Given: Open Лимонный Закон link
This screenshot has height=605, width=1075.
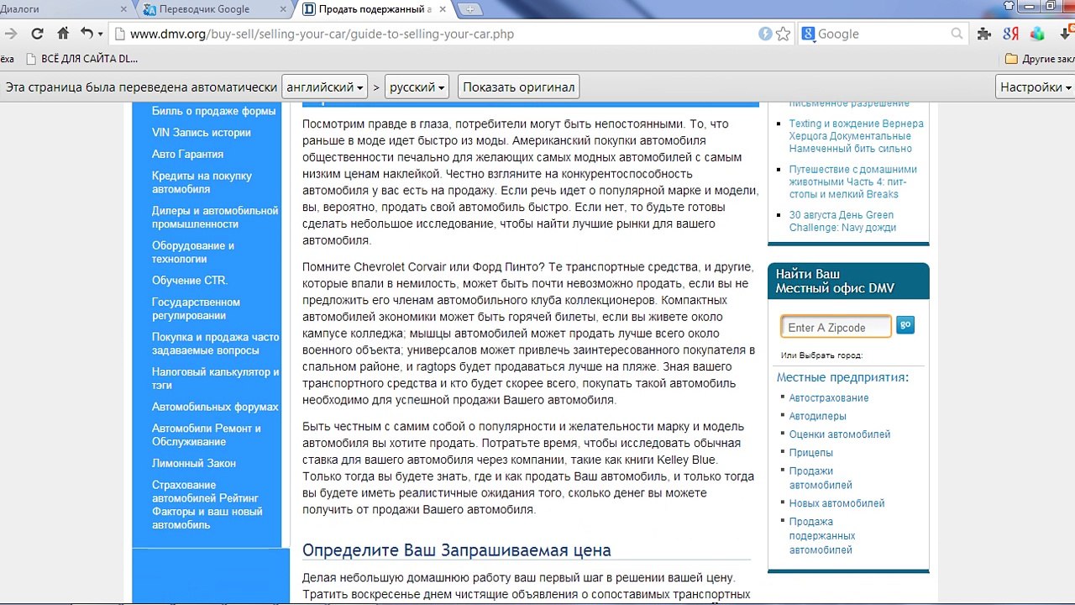Looking at the screenshot, I should pyautogui.click(x=194, y=463).
